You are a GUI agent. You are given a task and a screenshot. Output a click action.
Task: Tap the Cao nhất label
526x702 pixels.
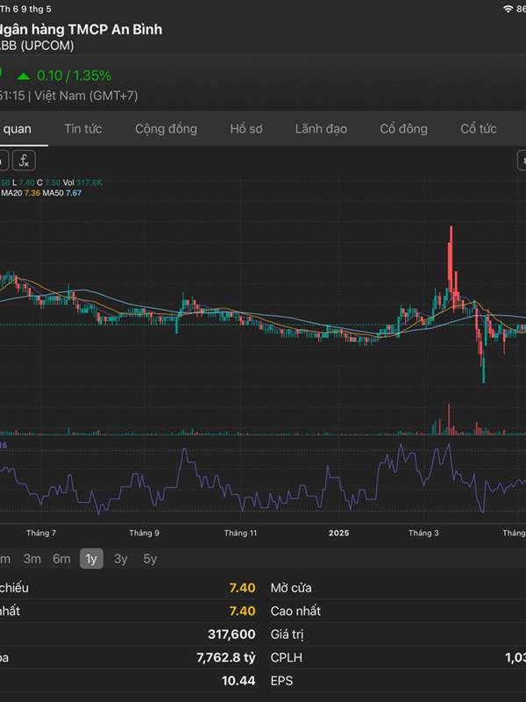[x=295, y=611]
